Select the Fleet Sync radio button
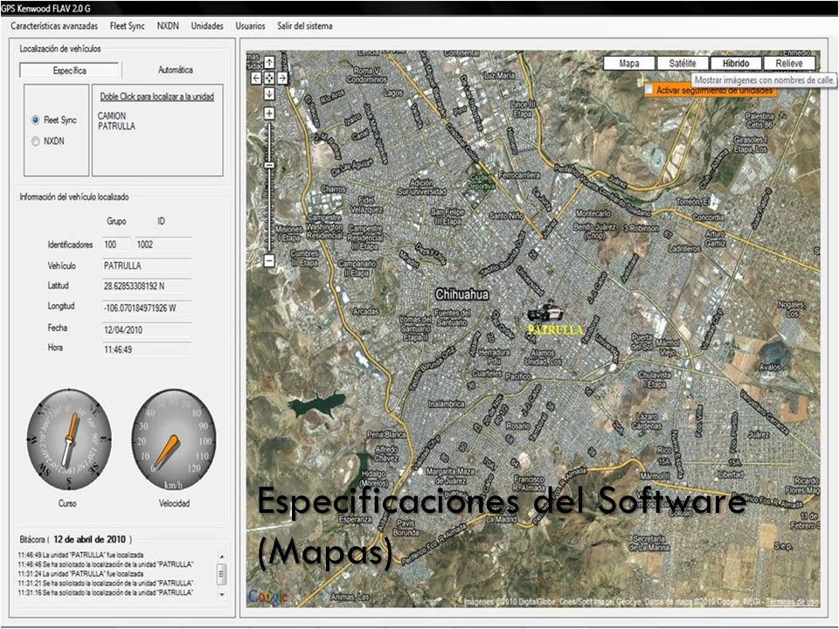 click(x=35, y=120)
